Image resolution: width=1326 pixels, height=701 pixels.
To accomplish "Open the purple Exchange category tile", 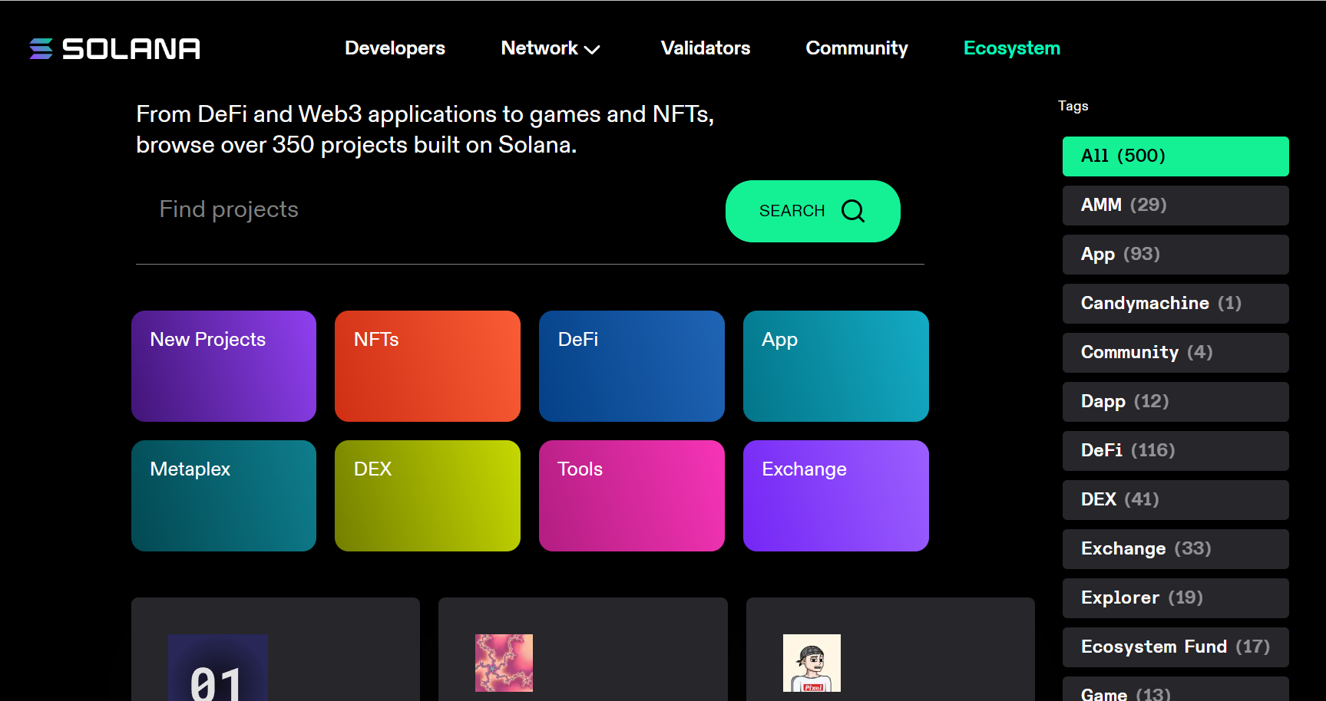I will point(836,495).
